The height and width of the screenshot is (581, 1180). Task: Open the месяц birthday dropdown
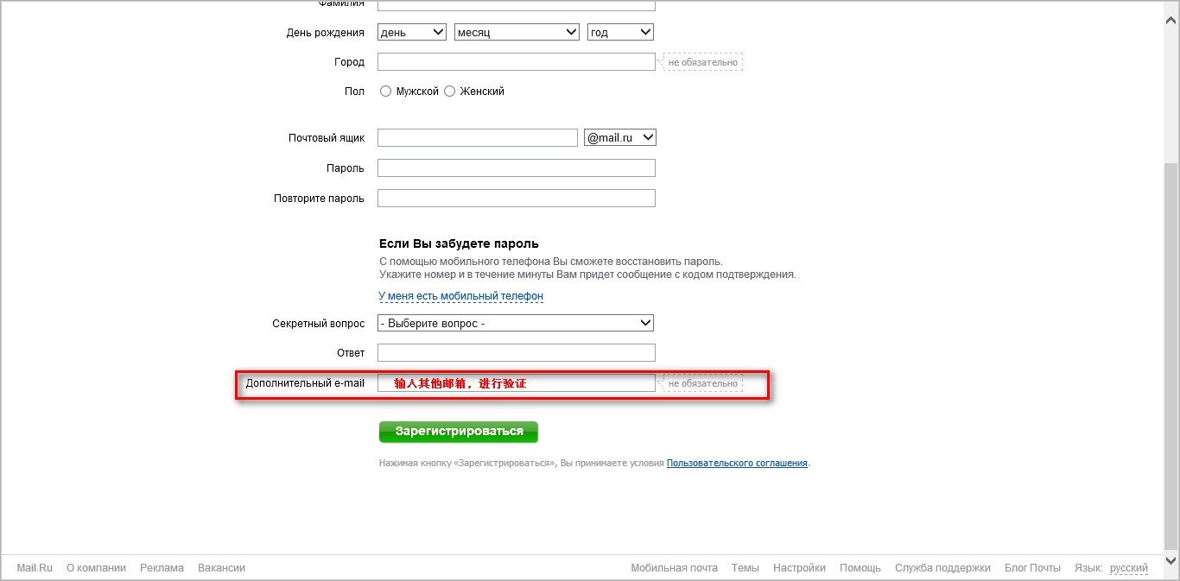point(517,33)
